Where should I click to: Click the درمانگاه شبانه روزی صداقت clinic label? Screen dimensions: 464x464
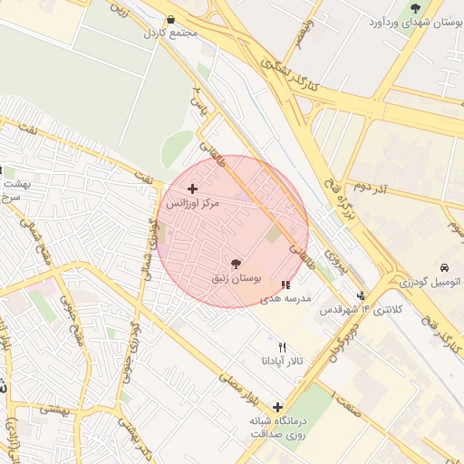pos(278,428)
